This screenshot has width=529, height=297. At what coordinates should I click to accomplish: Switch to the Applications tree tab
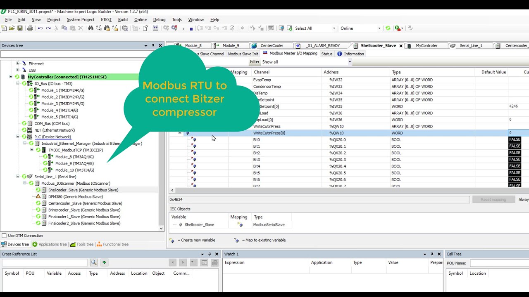[50, 244]
